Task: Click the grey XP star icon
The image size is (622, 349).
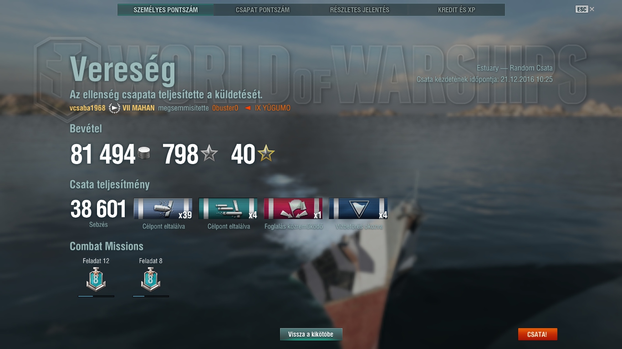Action: pos(209,154)
